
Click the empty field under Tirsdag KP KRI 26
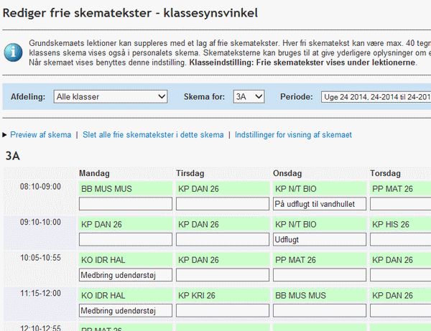(223, 310)
